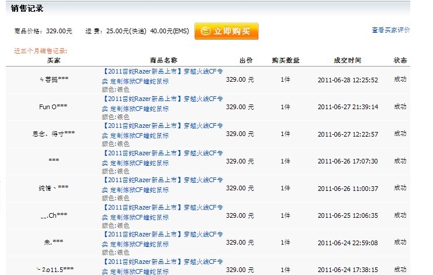Click the 购买数量 quantity column header
The image size is (433, 275).
coord(285,60)
